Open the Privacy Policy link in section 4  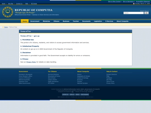pyautogui.click(x=31, y=62)
